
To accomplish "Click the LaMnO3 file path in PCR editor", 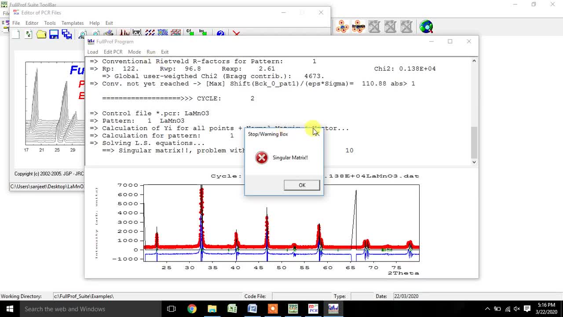I will click(47, 186).
